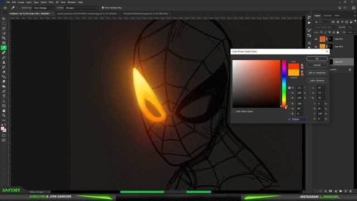
Task: Click inside the saturation-brightness color field
Action: click(256, 84)
